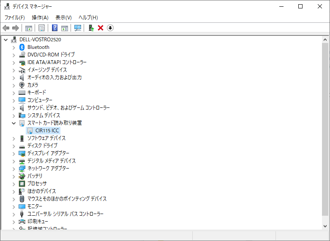Click the vertical scrollbar down arrow
This screenshot has width=330, height=241.
click(x=325, y=226)
